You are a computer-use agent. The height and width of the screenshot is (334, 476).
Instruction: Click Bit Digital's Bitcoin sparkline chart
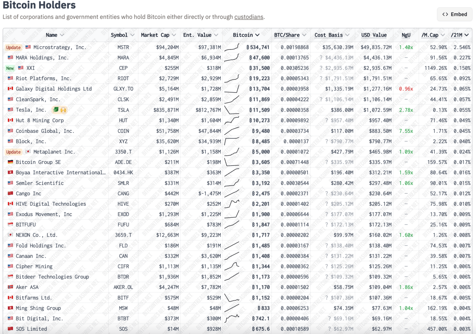coord(232,318)
